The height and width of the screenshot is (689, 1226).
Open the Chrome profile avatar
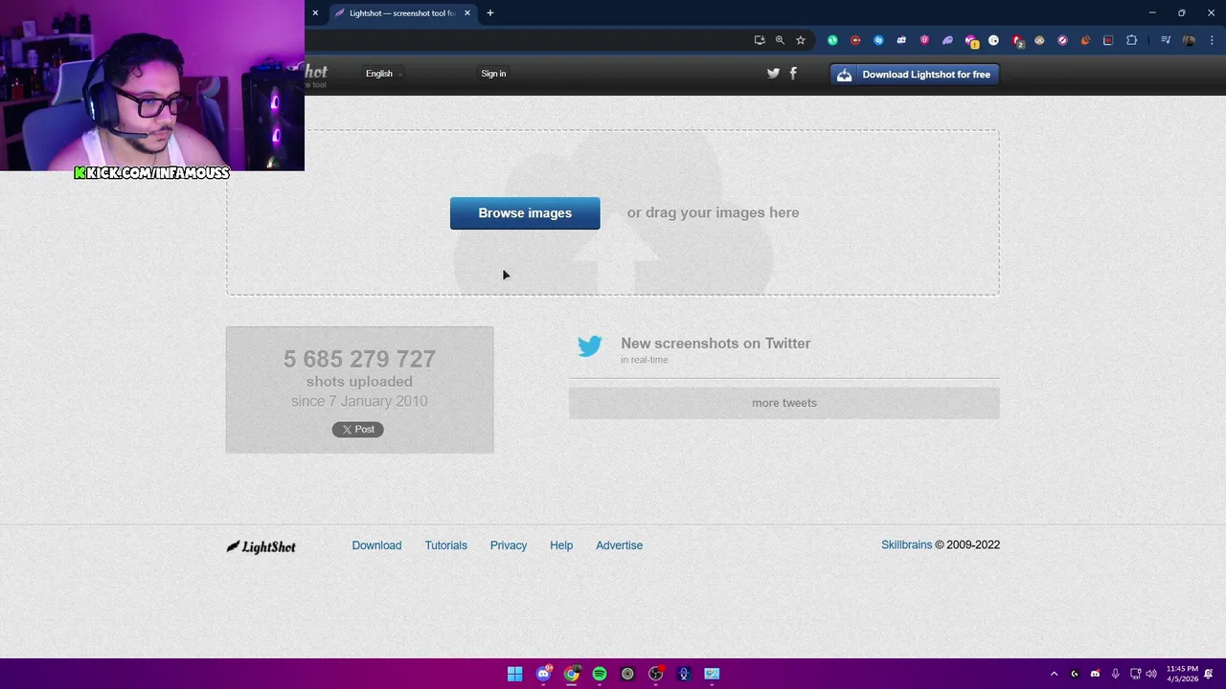1189,40
